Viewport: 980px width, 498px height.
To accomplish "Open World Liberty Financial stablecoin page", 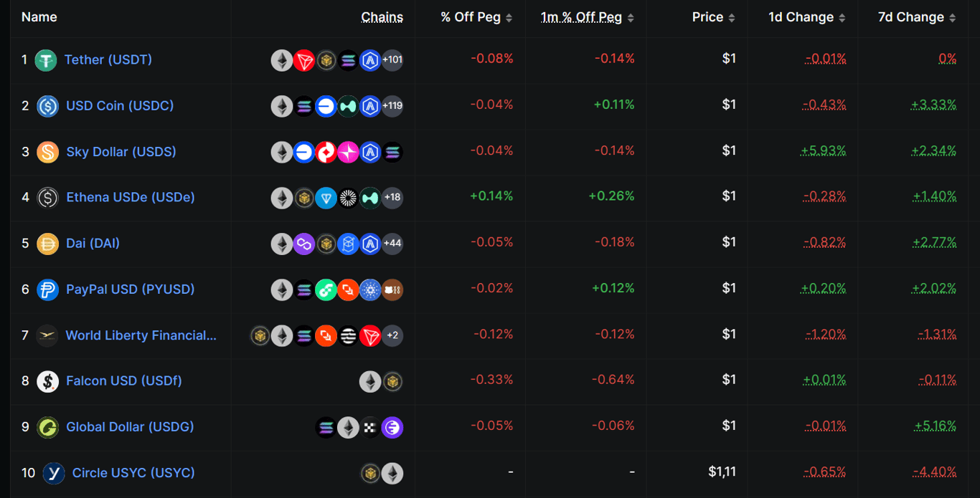I will 141,335.
